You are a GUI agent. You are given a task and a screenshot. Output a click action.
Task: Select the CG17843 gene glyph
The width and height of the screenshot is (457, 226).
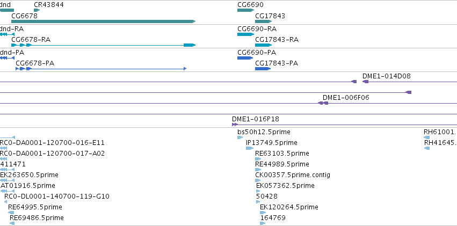(x=264, y=21)
